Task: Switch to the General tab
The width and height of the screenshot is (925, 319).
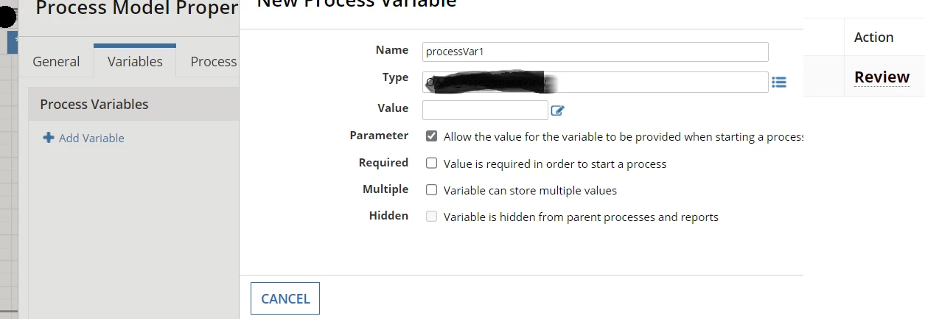Action: pyautogui.click(x=56, y=61)
